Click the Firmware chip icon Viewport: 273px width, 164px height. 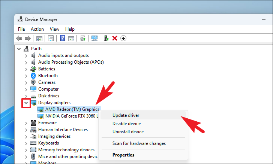point(33,123)
